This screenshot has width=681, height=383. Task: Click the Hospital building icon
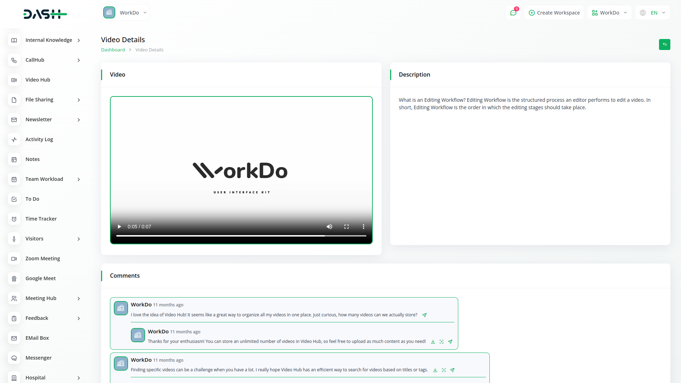pos(14,378)
